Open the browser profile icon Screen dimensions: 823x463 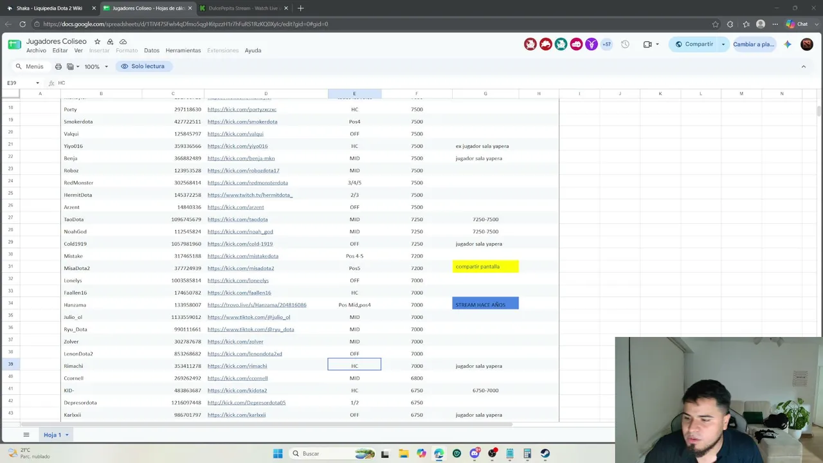(x=761, y=24)
